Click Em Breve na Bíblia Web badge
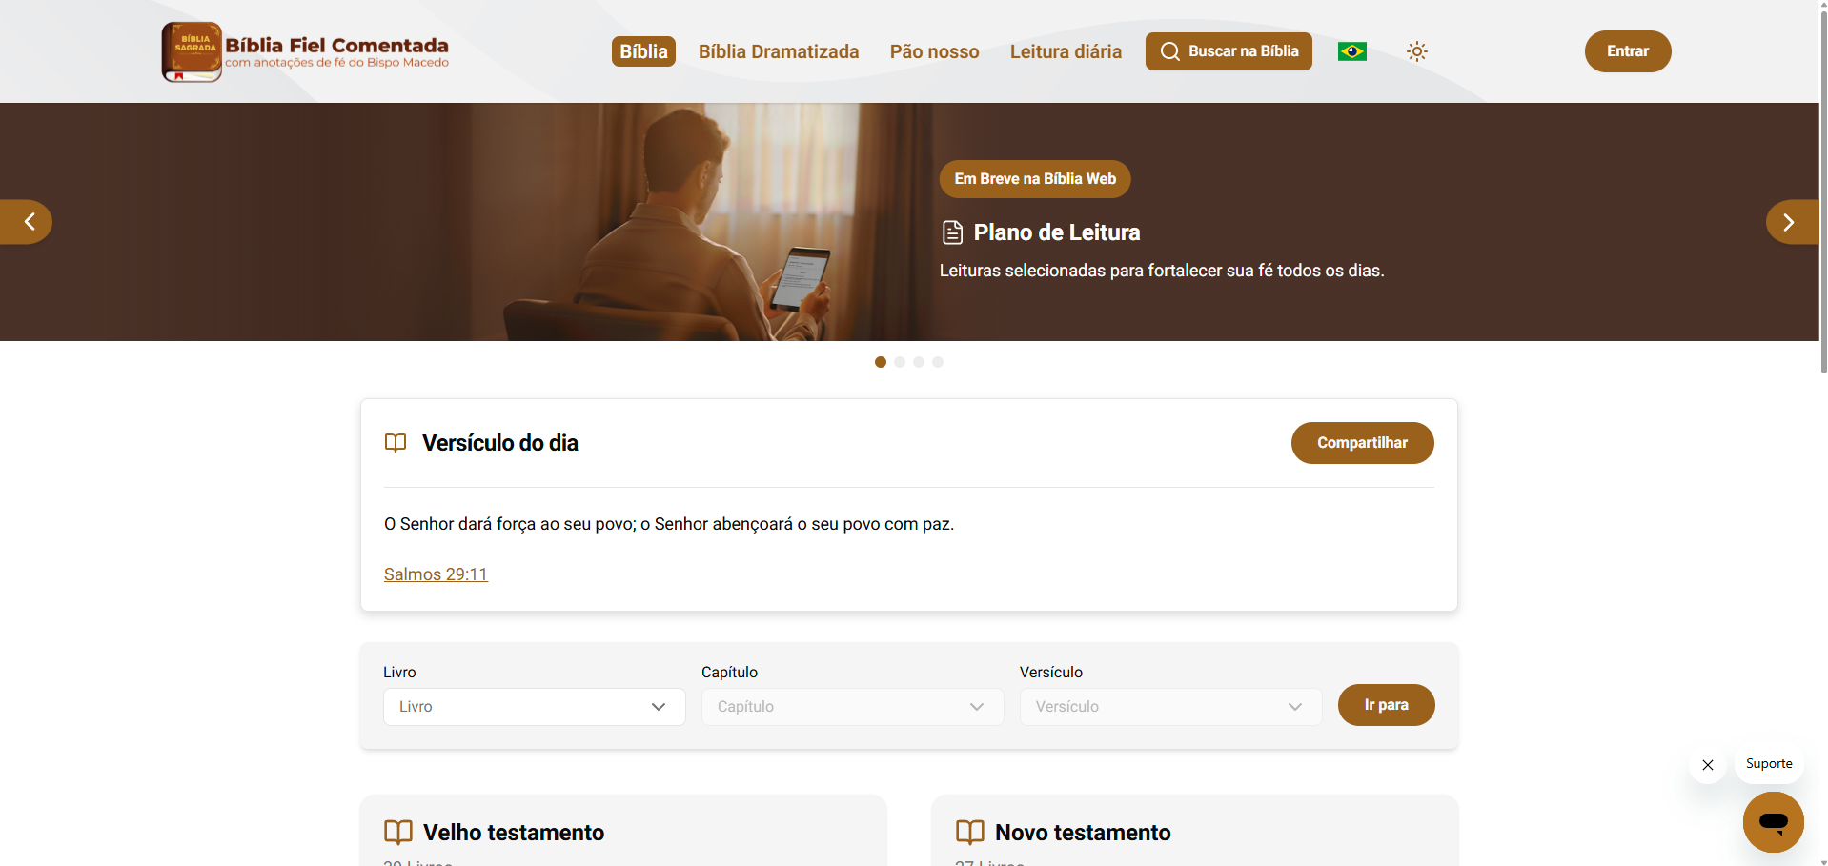Viewport: 1828px width, 866px height. (1035, 179)
